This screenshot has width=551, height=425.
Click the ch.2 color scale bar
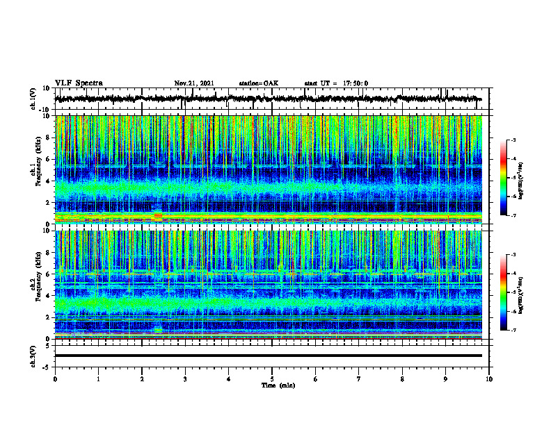coord(503,292)
